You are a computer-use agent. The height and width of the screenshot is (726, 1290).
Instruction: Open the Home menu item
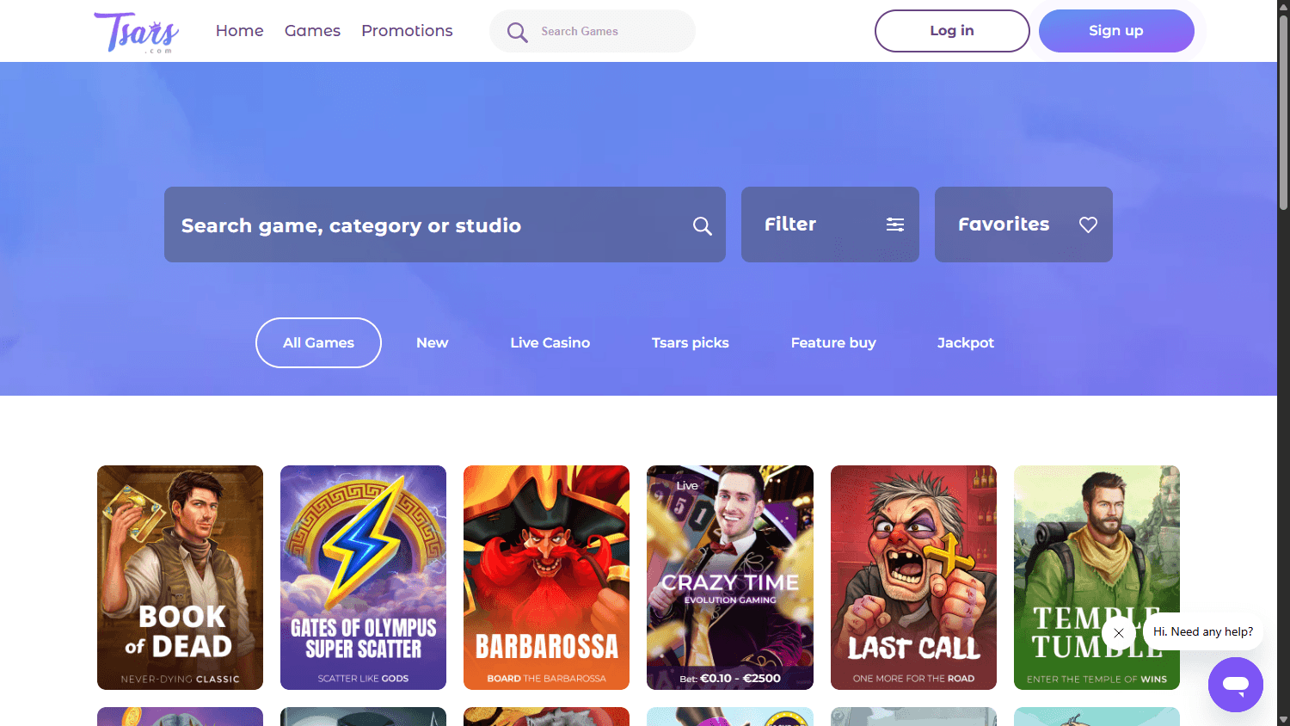(240, 31)
